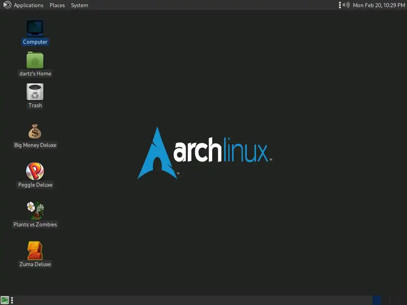The width and height of the screenshot is (407, 305).
Task: Launch the Big Money Deluxe shortcut
Action: click(x=35, y=131)
